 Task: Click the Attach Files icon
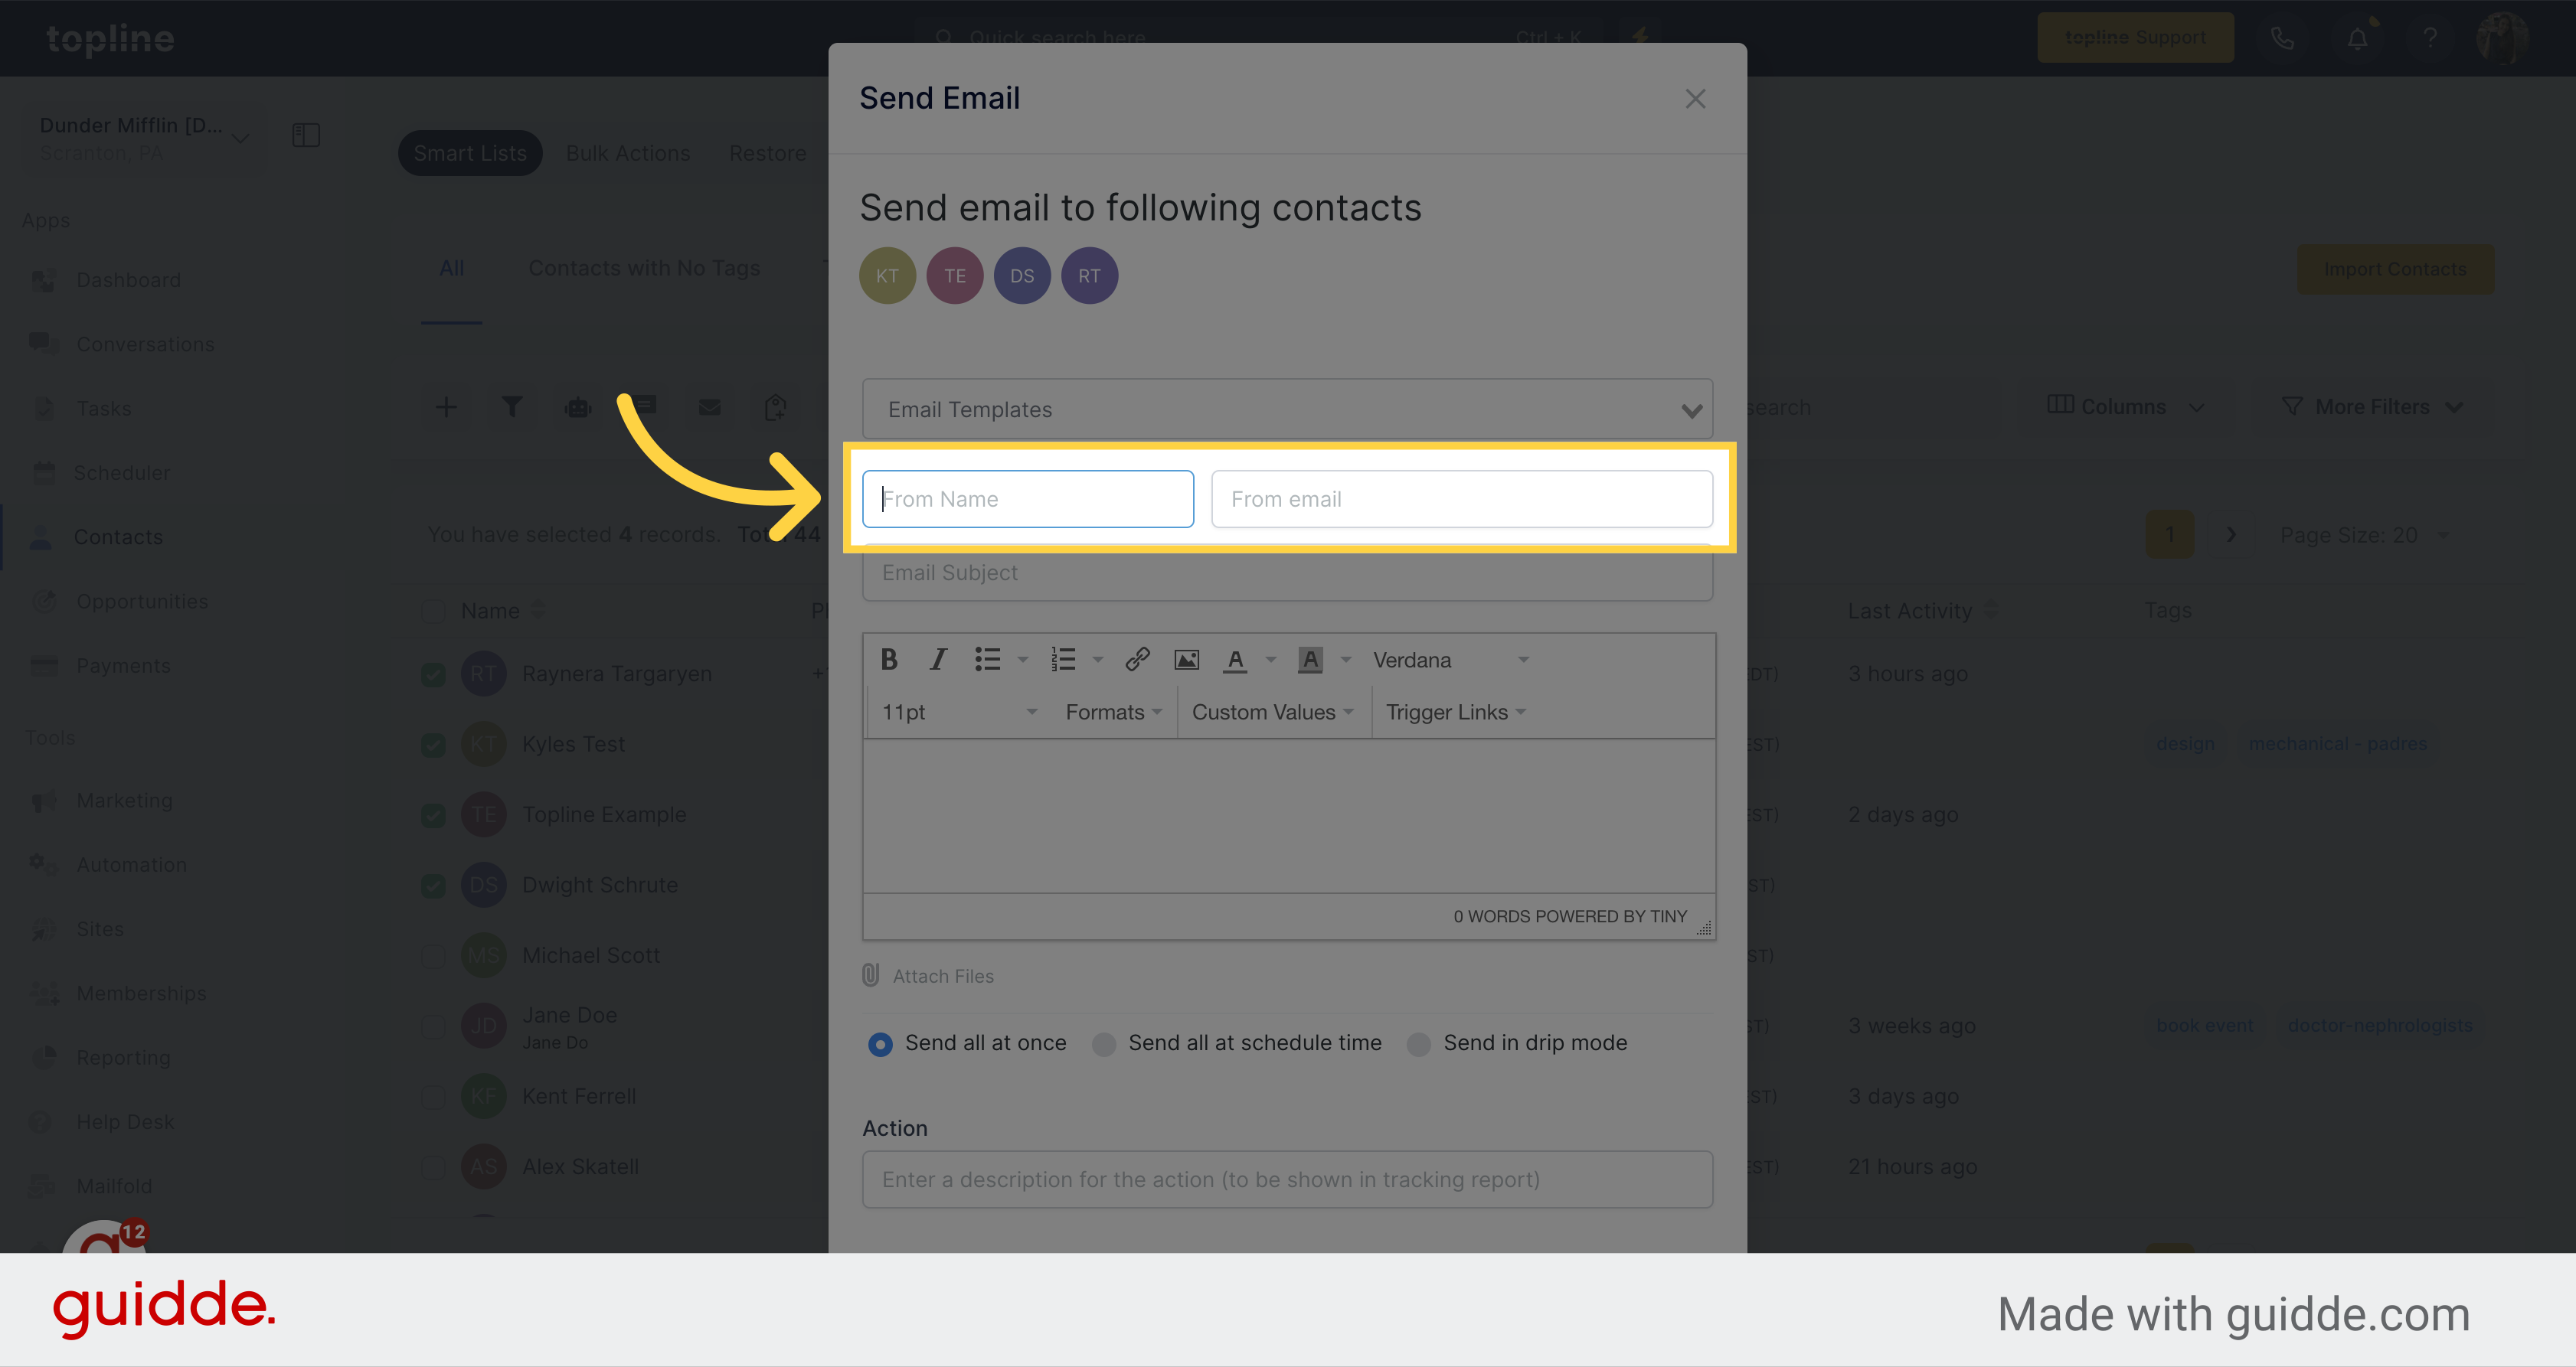(871, 975)
